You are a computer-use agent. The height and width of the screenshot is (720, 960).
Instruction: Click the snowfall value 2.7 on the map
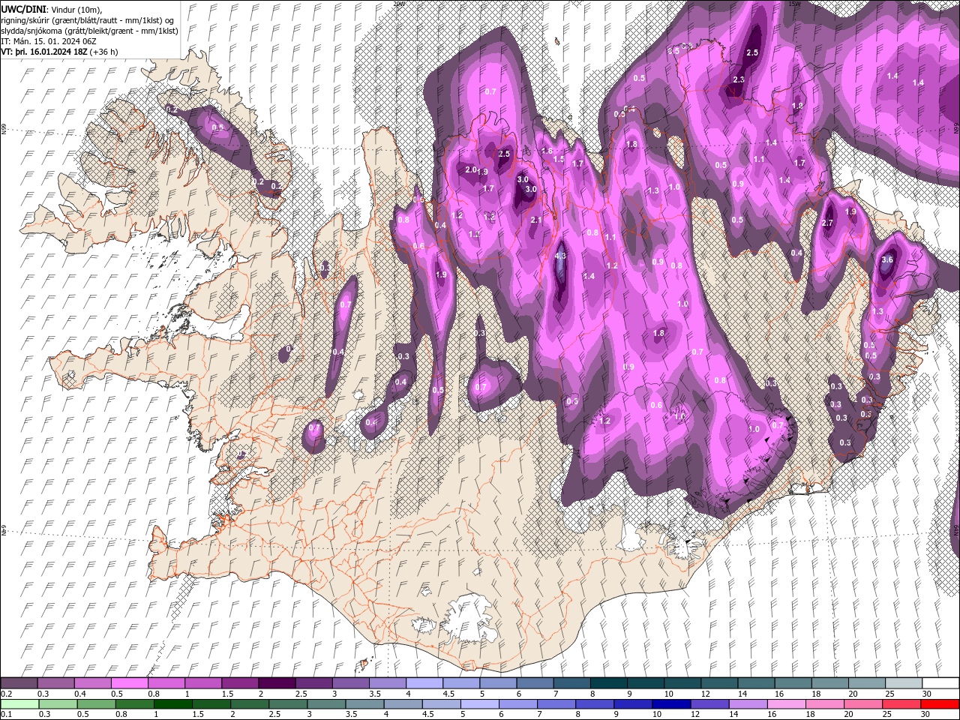pyautogui.click(x=828, y=223)
